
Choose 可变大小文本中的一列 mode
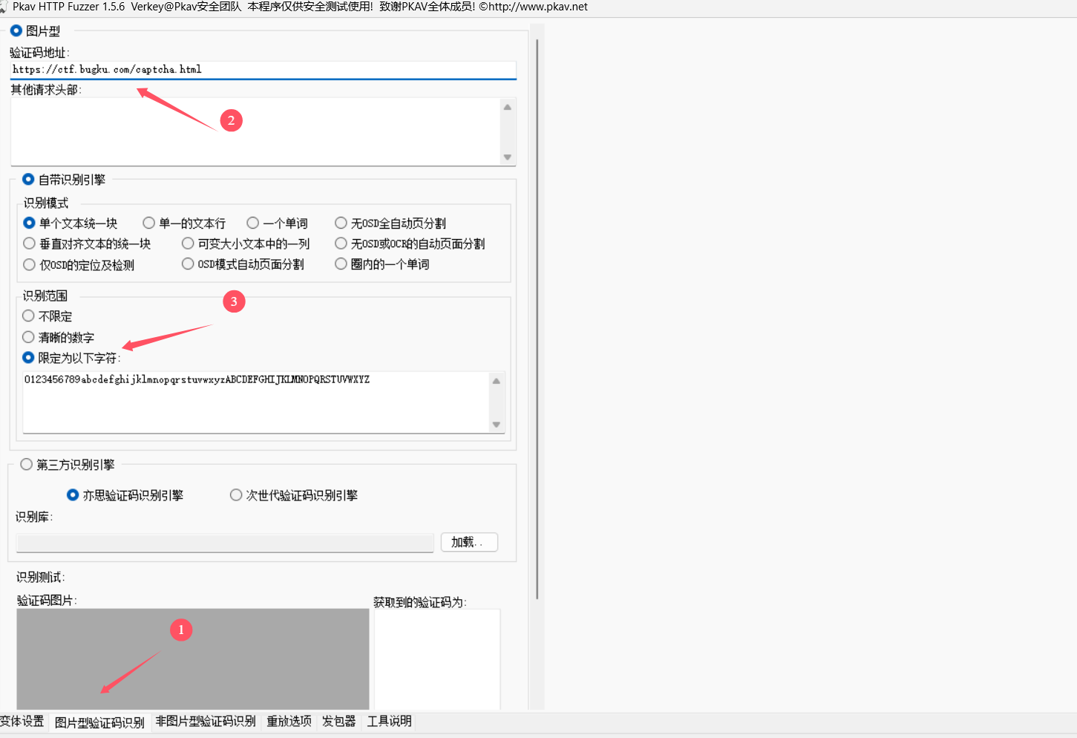click(189, 244)
